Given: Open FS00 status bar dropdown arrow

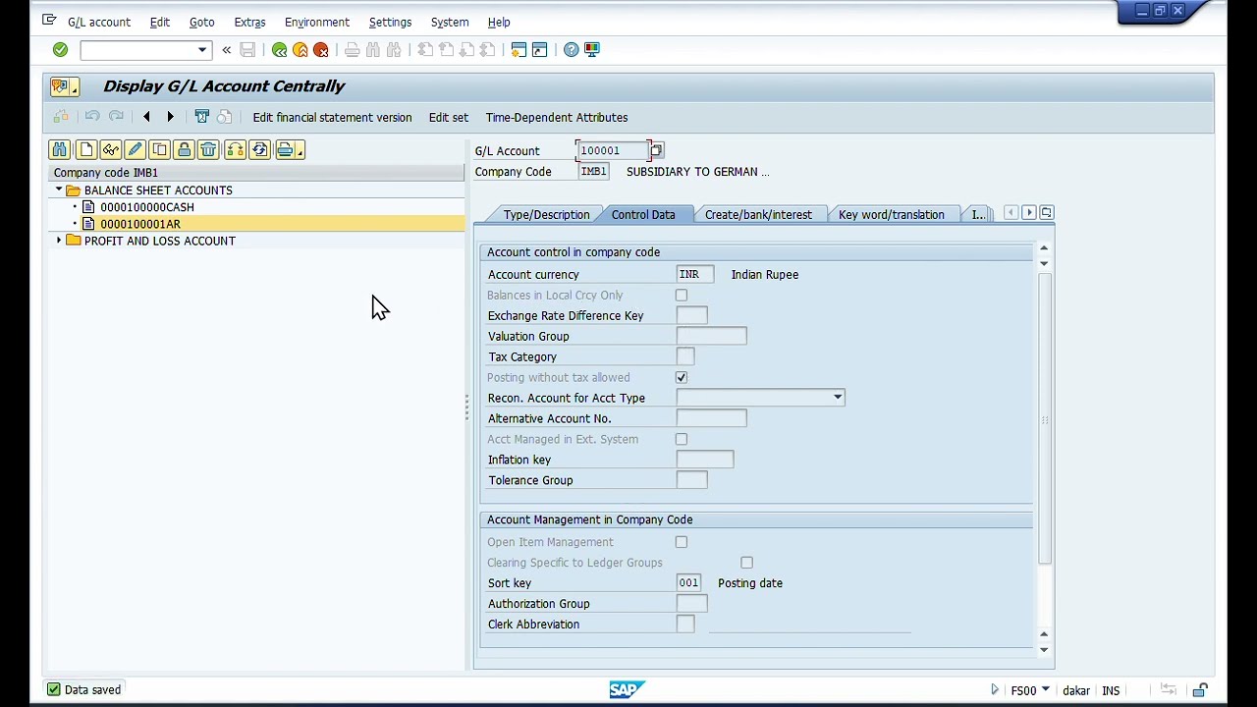Looking at the screenshot, I should (1045, 690).
